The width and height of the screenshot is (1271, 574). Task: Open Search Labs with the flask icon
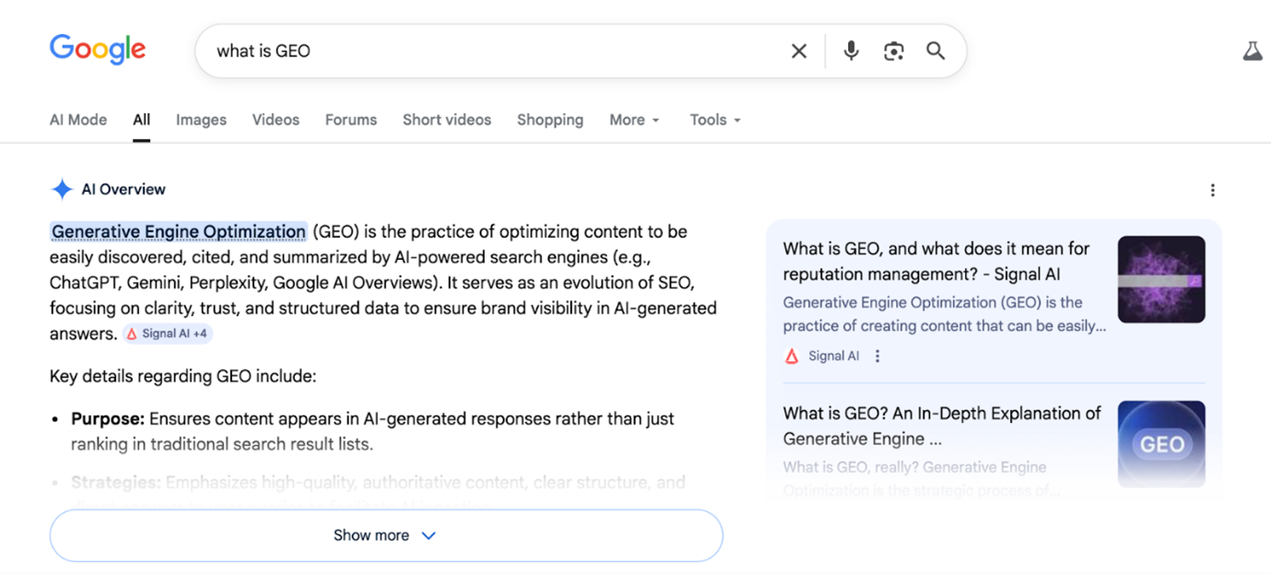(1251, 51)
